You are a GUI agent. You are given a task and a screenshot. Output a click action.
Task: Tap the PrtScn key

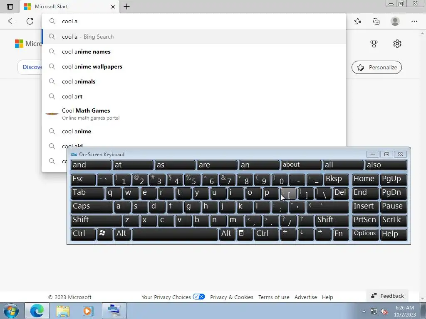point(365,220)
